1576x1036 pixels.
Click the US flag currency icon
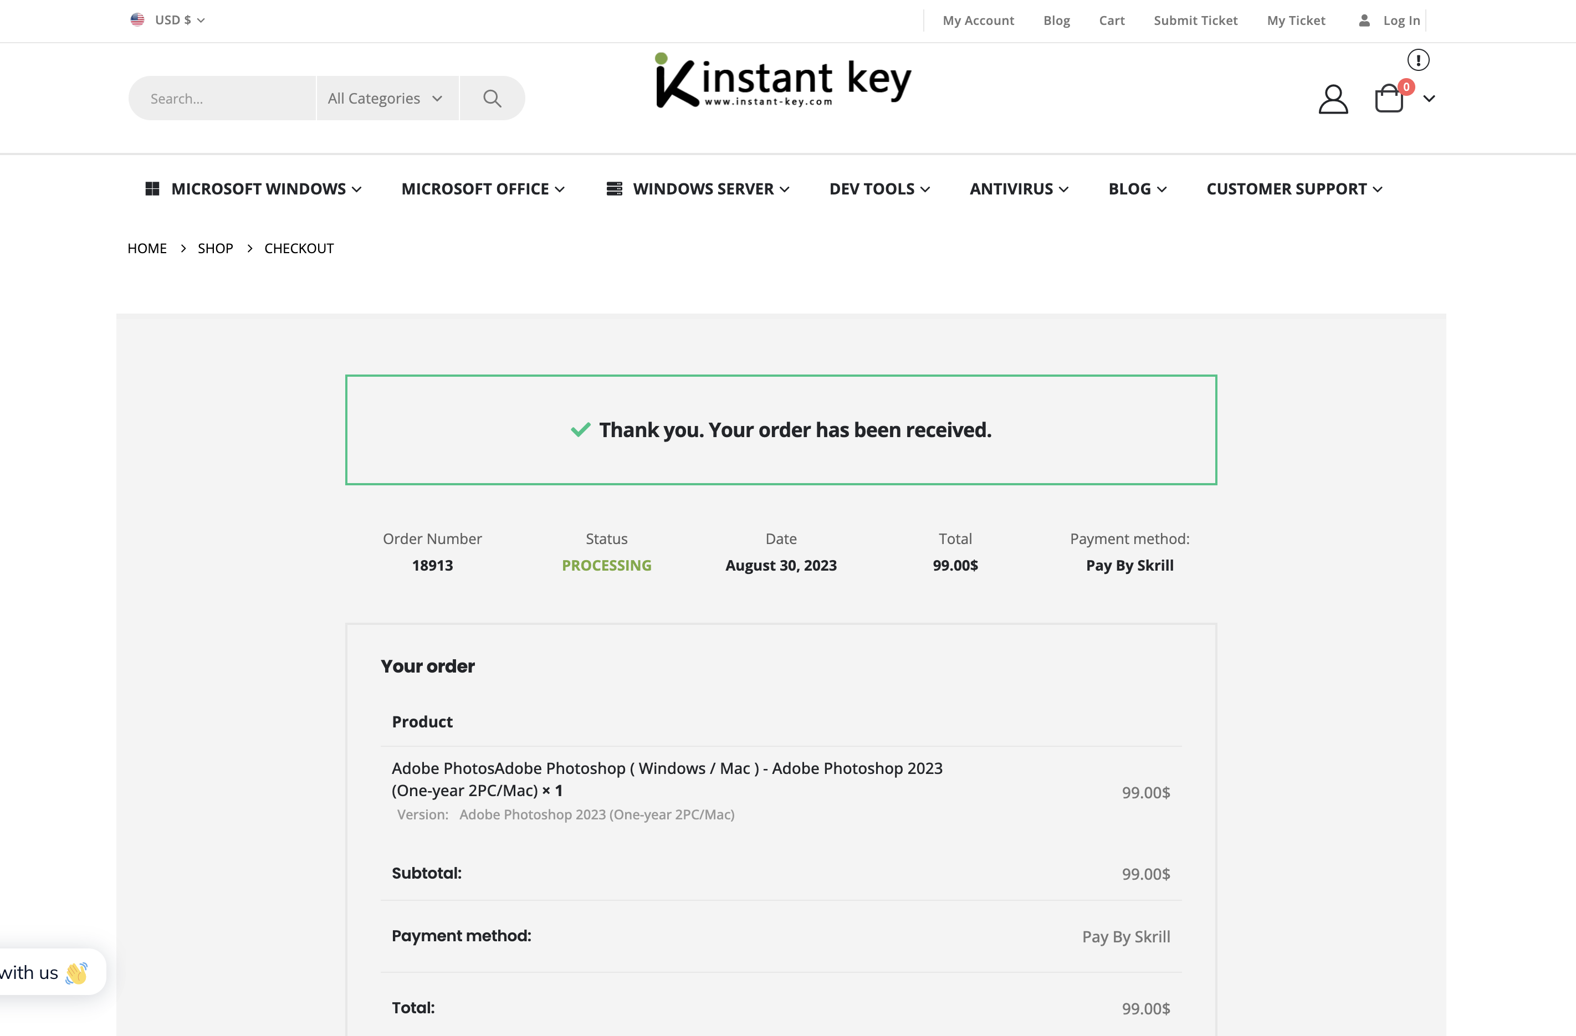pos(137,20)
